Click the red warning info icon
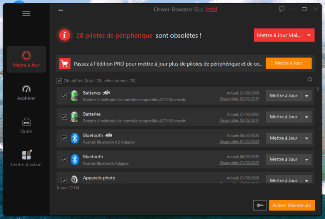 click(64, 35)
